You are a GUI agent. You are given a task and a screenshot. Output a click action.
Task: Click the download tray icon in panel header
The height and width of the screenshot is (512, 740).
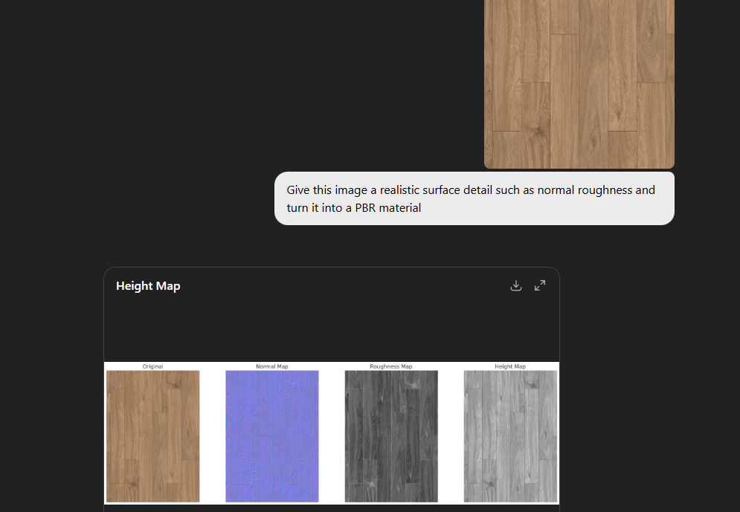pyautogui.click(x=516, y=285)
